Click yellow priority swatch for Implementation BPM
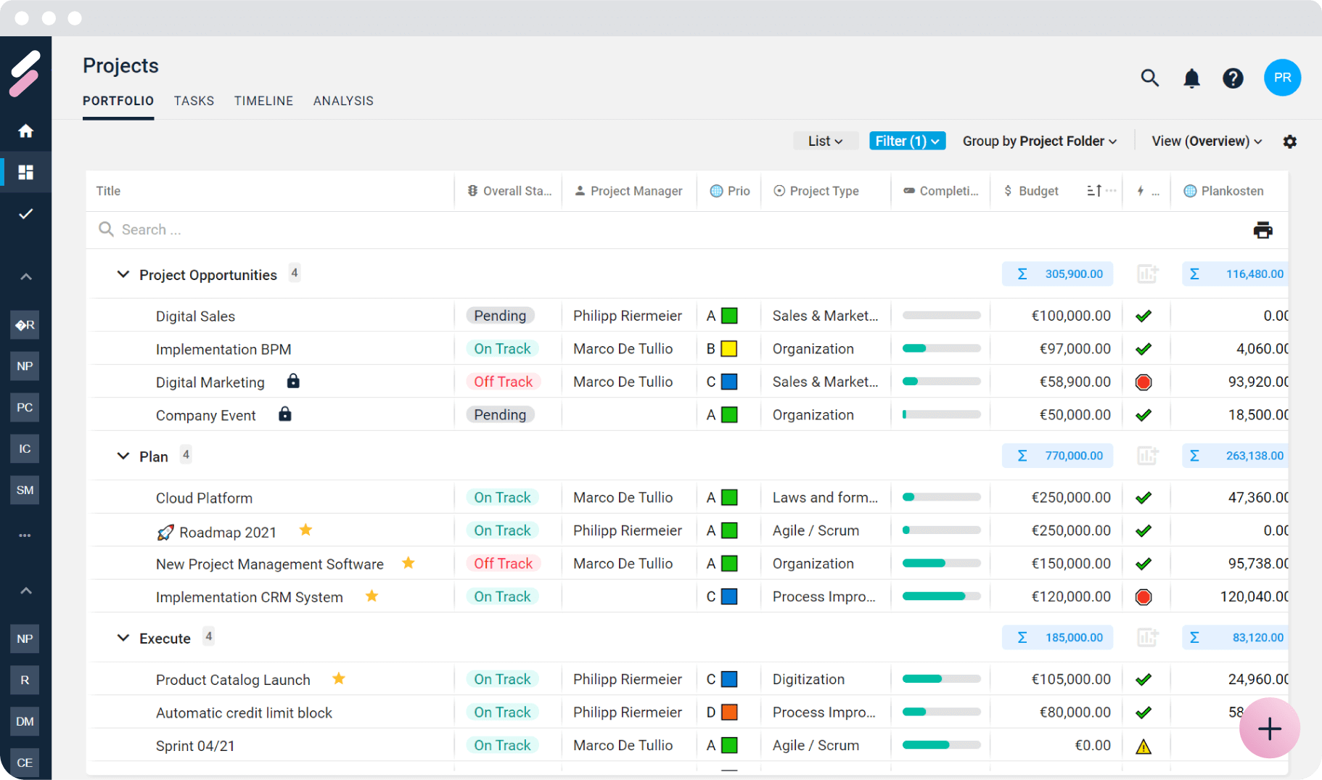The width and height of the screenshot is (1322, 780). click(729, 349)
